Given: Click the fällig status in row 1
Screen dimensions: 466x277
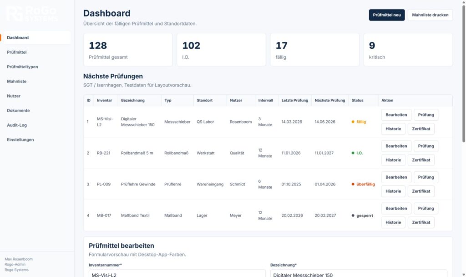Looking at the screenshot, I should pos(359,122).
